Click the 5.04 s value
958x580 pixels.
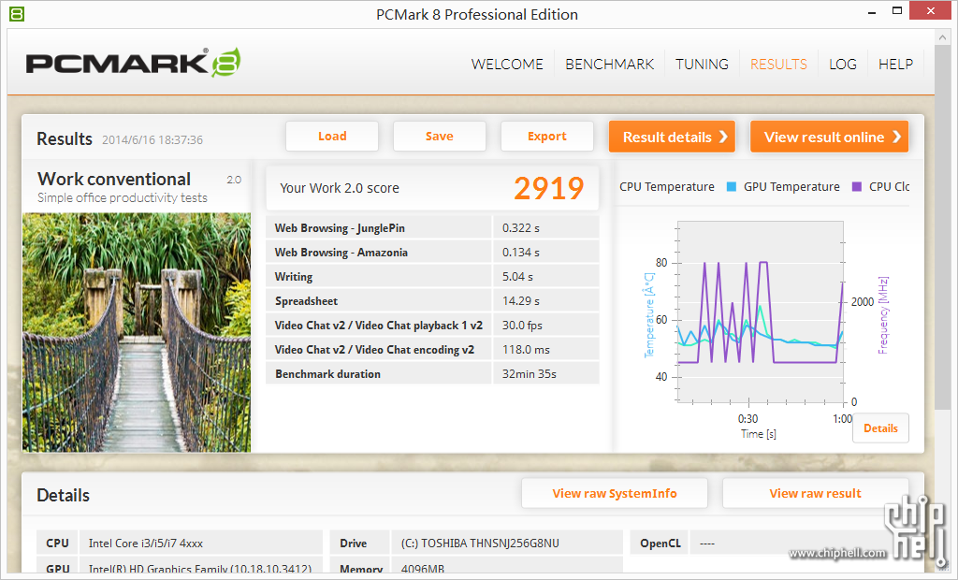[517, 277]
